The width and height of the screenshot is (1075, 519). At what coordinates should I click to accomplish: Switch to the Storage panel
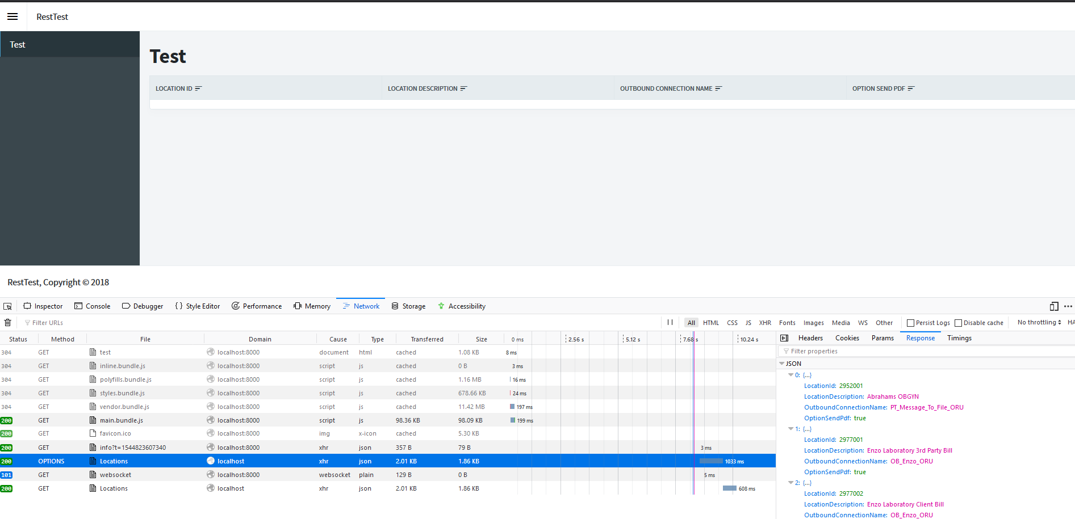pos(408,306)
